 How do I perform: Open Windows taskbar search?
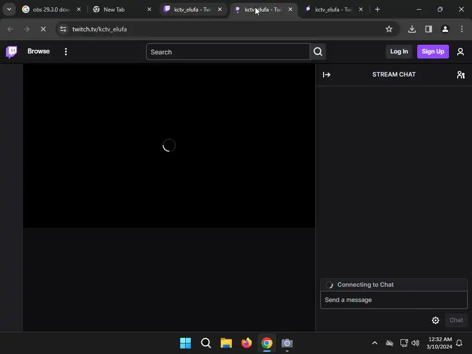tap(206, 343)
